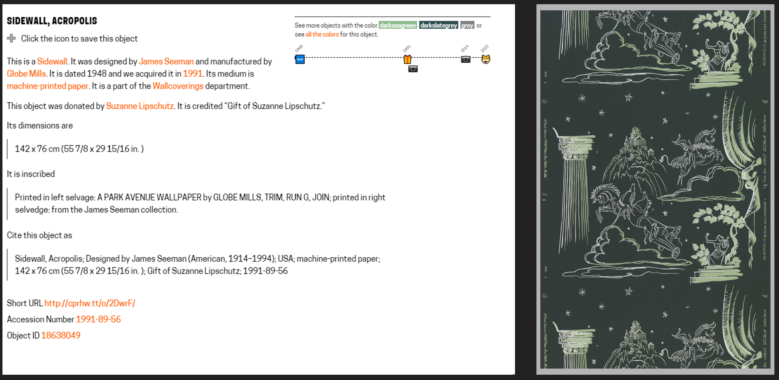This screenshot has height=380, width=779.
Task: Click the plus icon to save this object
Action: (x=11, y=38)
